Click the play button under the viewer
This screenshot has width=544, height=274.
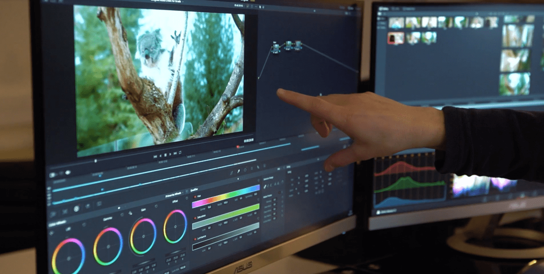(x=170, y=154)
